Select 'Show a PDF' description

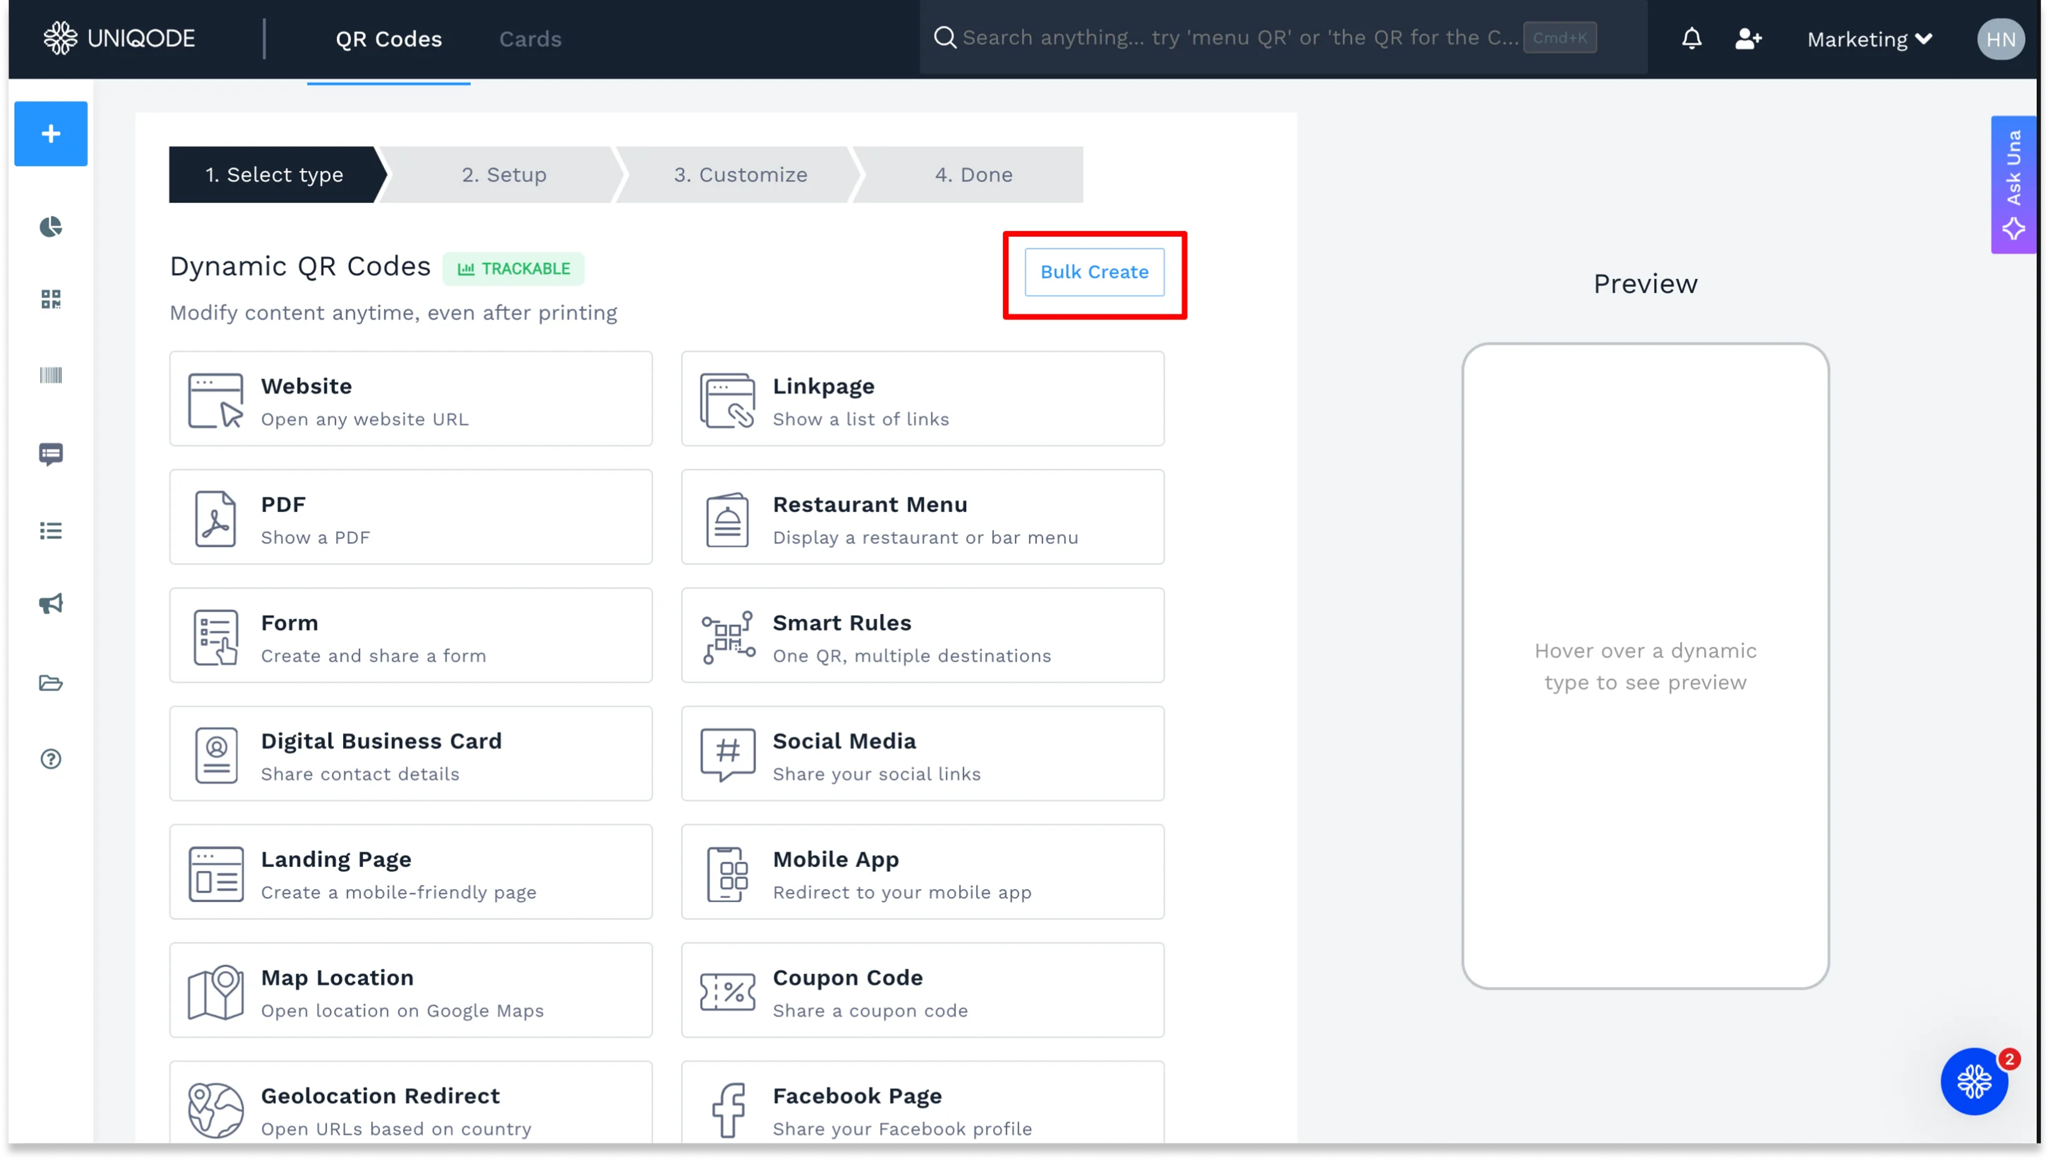315,538
